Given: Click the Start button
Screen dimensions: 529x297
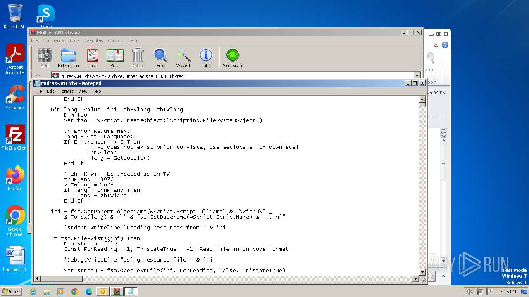Looking at the screenshot, I should coord(12,292).
